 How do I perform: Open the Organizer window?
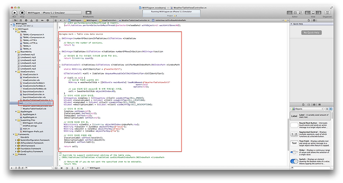(x=327, y=13)
